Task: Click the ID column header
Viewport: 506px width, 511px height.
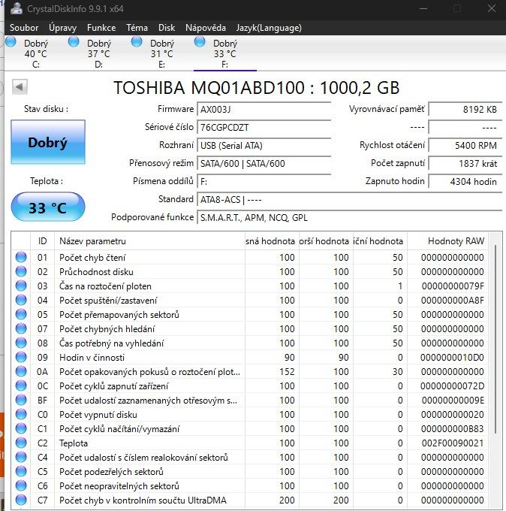Action: 42,241
